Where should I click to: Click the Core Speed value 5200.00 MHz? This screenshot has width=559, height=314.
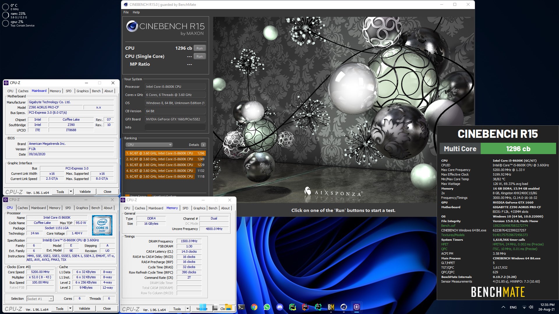tap(40, 272)
